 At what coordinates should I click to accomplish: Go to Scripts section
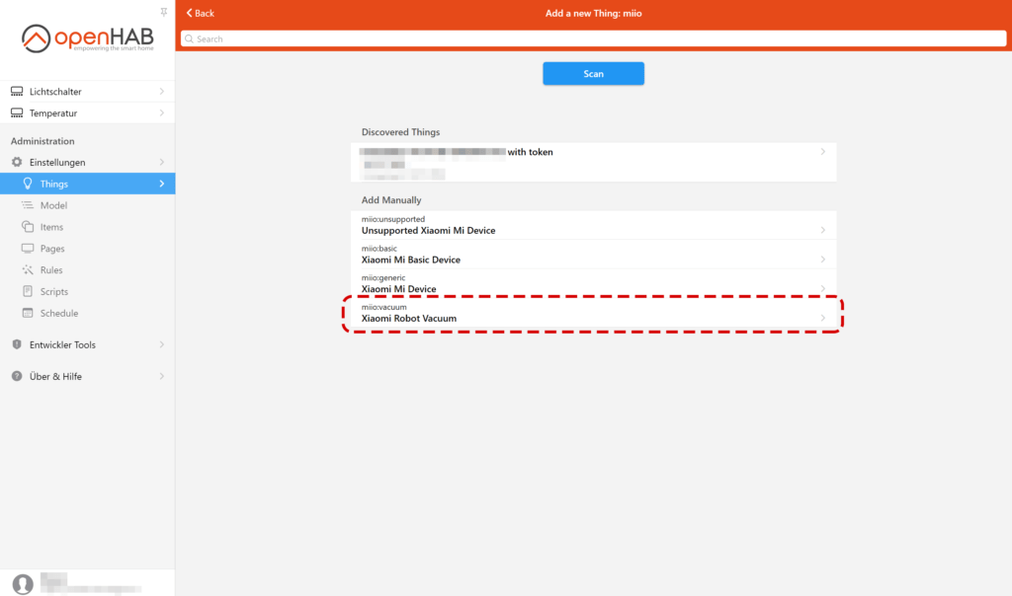pyautogui.click(x=87, y=291)
